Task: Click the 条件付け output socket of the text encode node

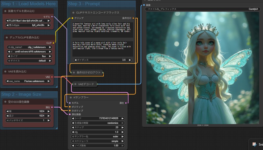Action: pos(133,18)
